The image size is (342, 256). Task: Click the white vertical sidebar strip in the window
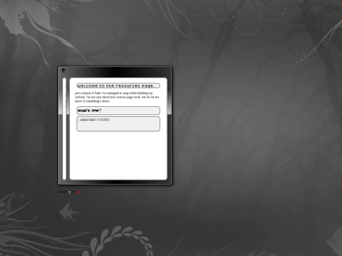click(x=65, y=129)
